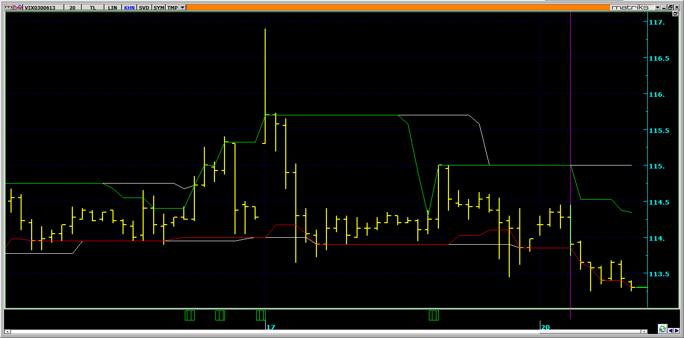Open the dropdown arrow beside the matriks logo
The width and height of the screenshot is (684, 338).
[657, 8]
